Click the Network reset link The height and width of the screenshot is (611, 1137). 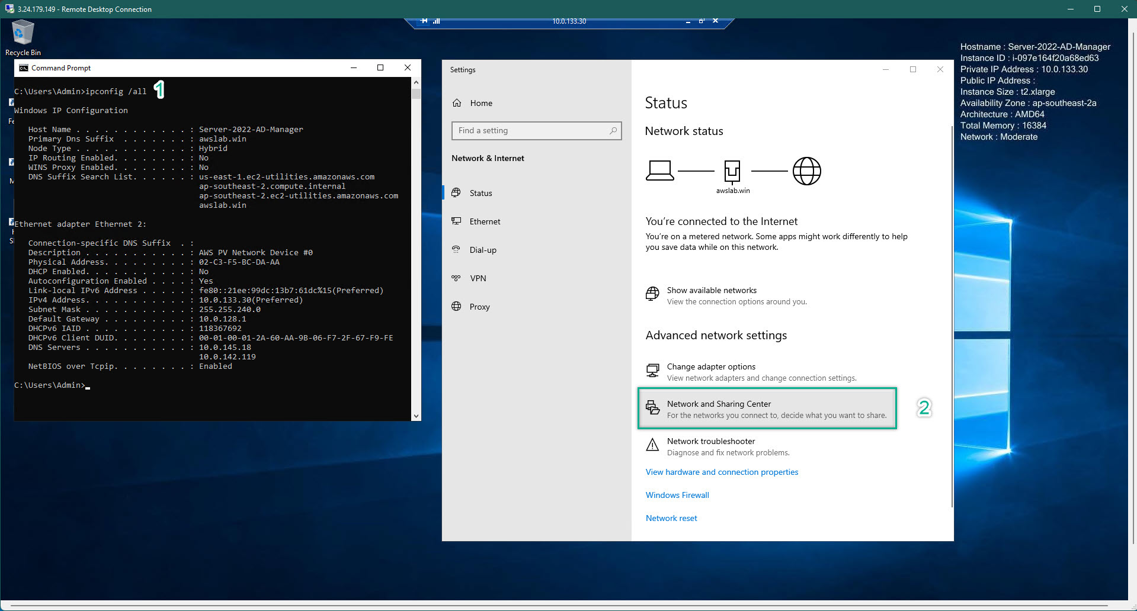point(671,518)
